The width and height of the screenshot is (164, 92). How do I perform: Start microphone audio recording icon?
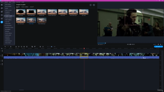43,47
